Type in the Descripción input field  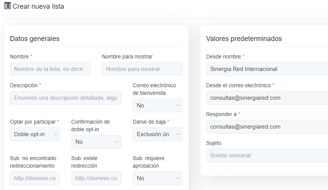[x=66, y=98]
